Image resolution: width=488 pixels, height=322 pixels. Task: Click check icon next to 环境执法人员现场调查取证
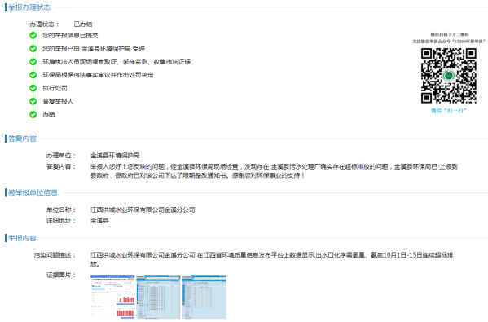(x=33, y=62)
